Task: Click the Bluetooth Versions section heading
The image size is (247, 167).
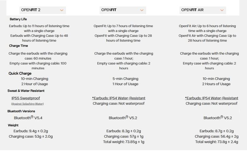Action: tap(21, 111)
